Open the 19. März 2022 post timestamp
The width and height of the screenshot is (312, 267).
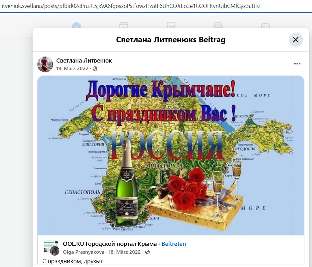72,69
